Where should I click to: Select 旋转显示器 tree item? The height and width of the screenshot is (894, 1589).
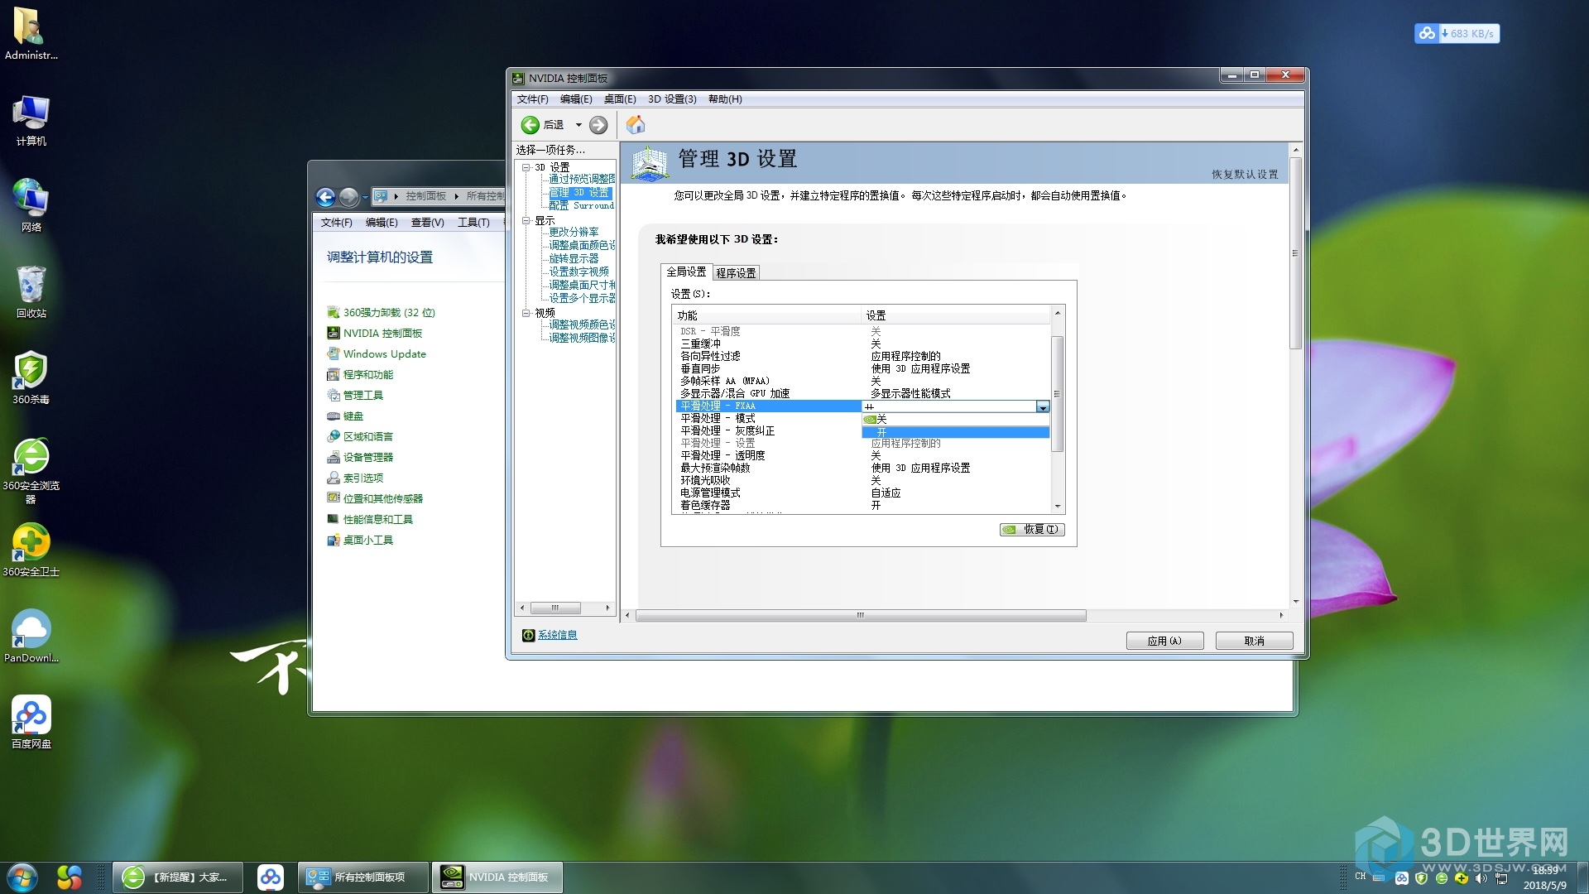click(x=574, y=258)
